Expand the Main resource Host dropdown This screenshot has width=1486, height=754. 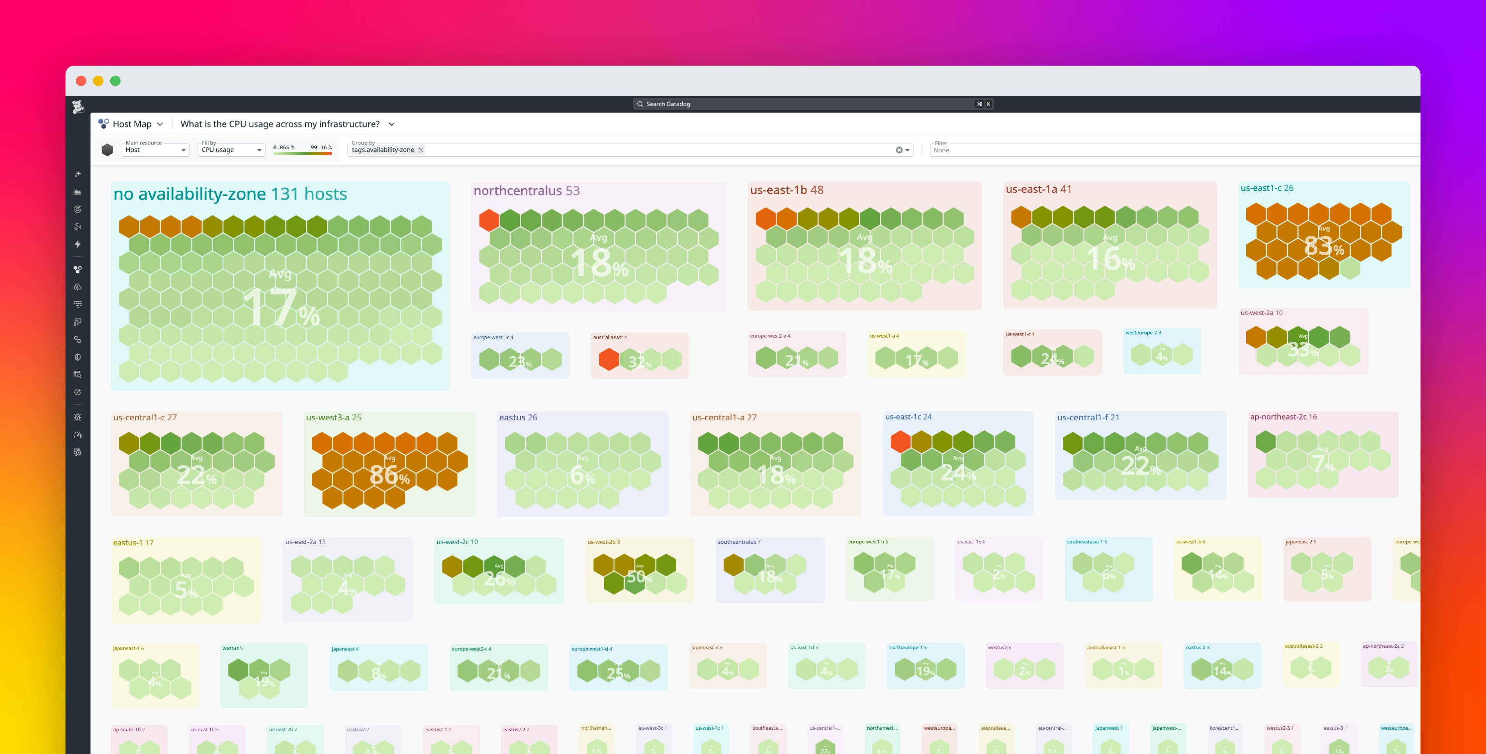(x=156, y=150)
